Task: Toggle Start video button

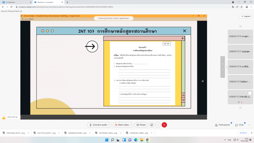Action: point(121,125)
